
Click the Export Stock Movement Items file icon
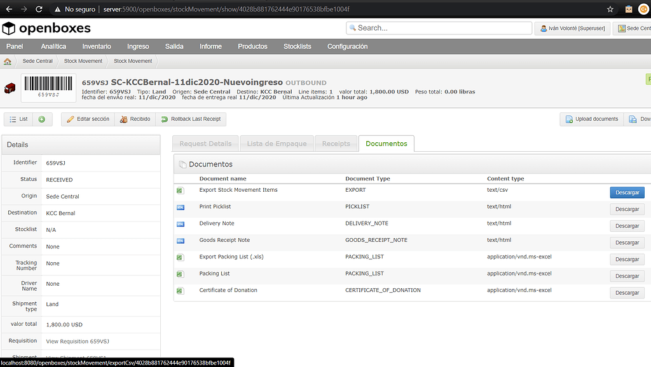180,190
